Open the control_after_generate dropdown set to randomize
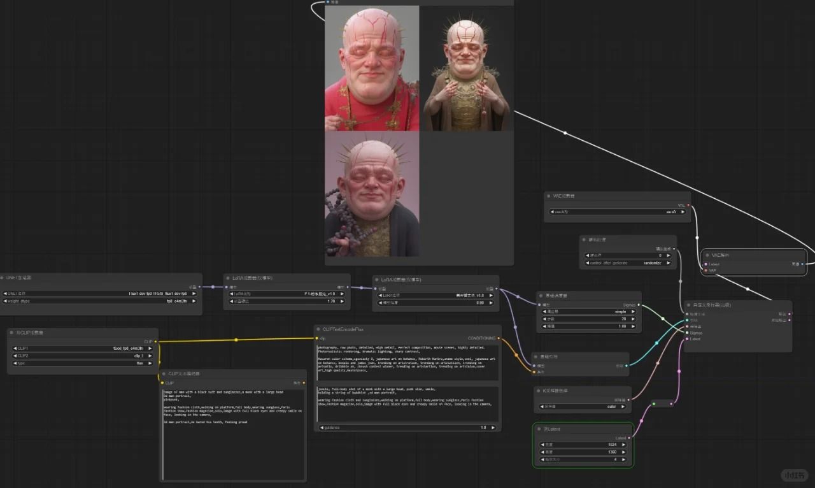The height and width of the screenshot is (488, 815). coord(628,262)
